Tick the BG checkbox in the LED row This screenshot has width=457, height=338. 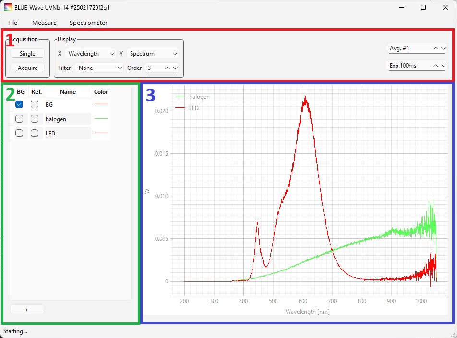pyautogui.click(x=19, y=134)
